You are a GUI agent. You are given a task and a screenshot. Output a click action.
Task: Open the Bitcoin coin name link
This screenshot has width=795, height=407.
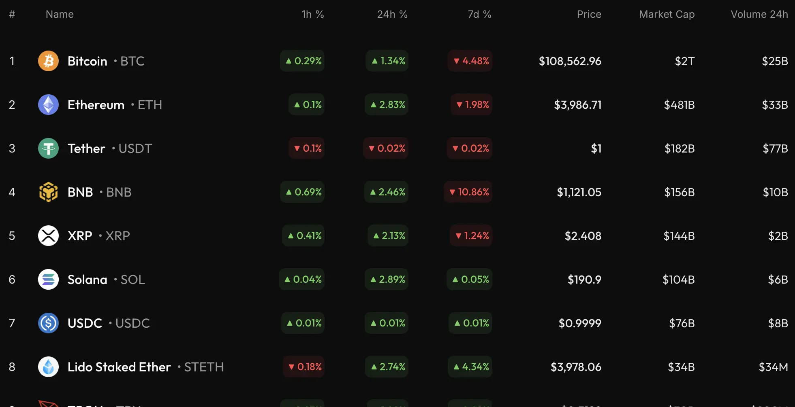tap(88, 61)
